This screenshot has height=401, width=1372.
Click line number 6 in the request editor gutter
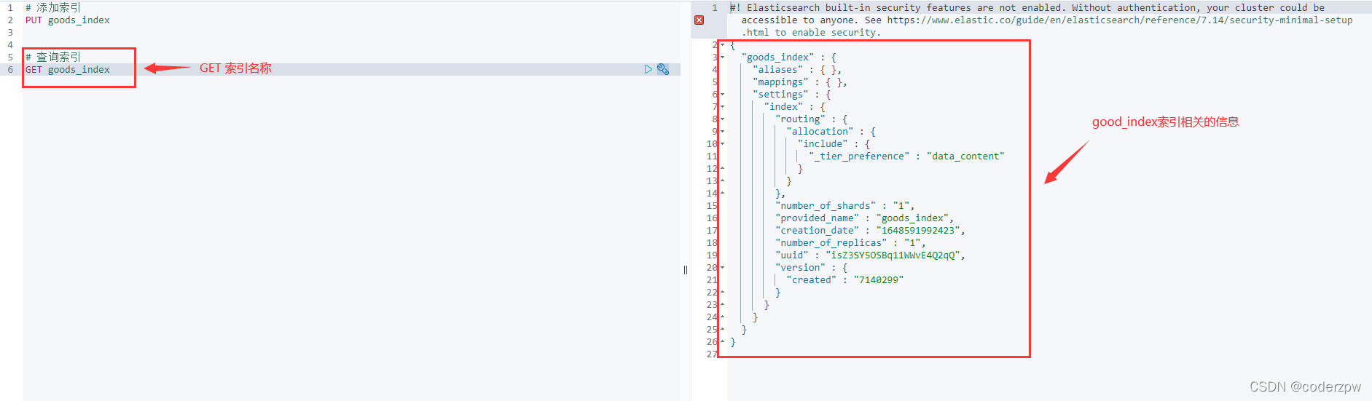pos(10,70)
